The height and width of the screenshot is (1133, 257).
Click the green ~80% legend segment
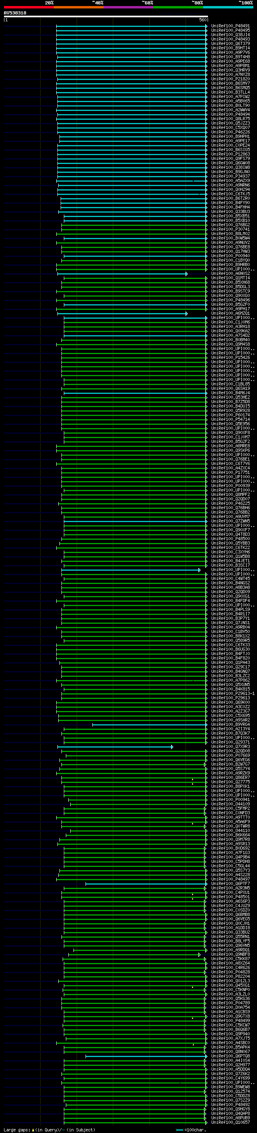coord(178,7)
